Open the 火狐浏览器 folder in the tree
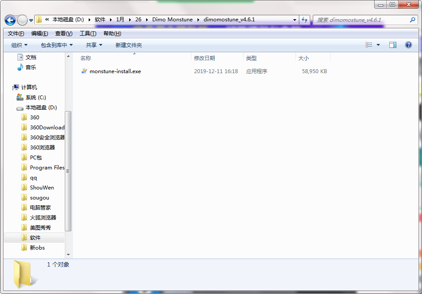Screen dimensions: 422x294 pyautogui.click(x=43, y=217)
